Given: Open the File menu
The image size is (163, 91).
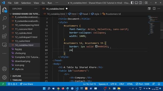Looking at the screenshot, I should tap(10, 3).
